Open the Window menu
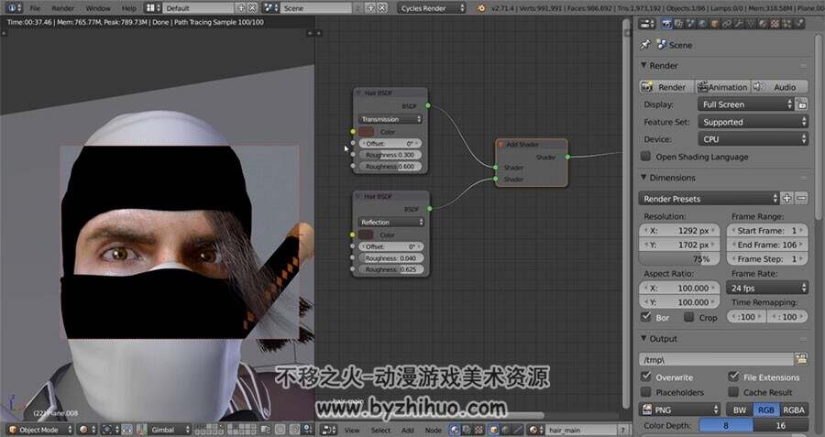Screen dimensions: 825x437 pyautogui.click(x=98, y=8)
